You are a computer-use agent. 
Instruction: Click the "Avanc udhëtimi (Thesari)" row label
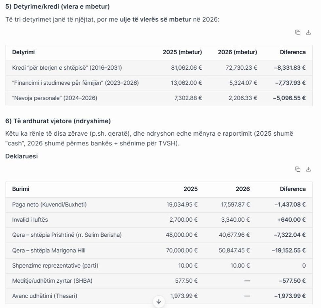pos(45,296)
